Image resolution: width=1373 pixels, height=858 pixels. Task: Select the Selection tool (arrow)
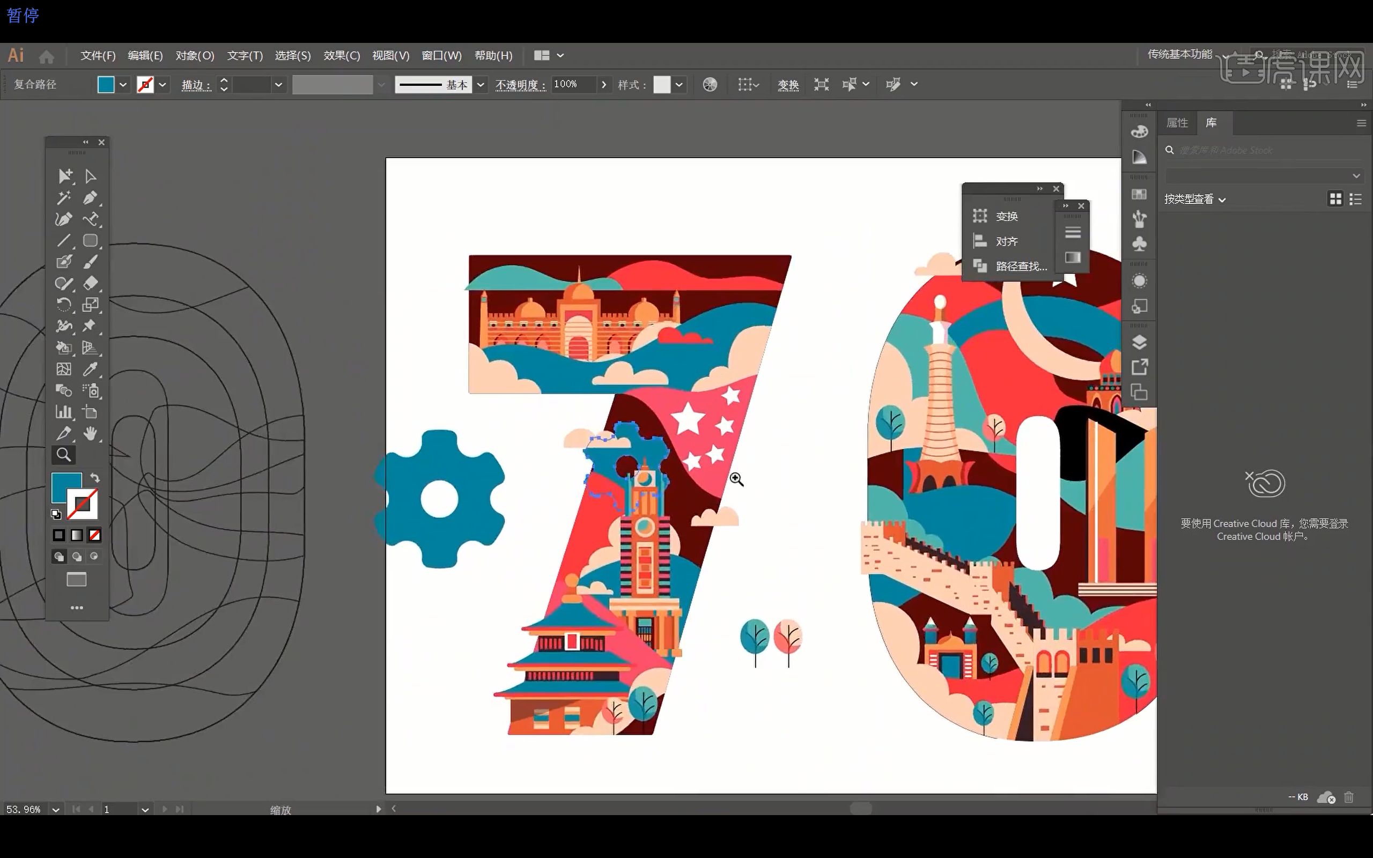click(x=63, y=175)
